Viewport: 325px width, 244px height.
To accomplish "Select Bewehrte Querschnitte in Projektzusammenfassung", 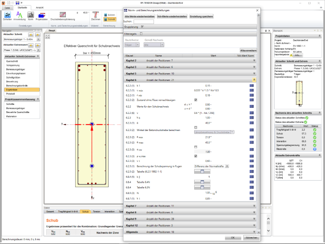I will 18,112.
